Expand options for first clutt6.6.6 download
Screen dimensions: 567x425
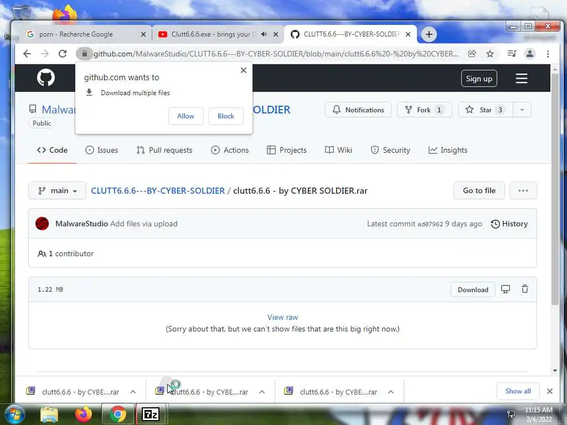point(133,392)
